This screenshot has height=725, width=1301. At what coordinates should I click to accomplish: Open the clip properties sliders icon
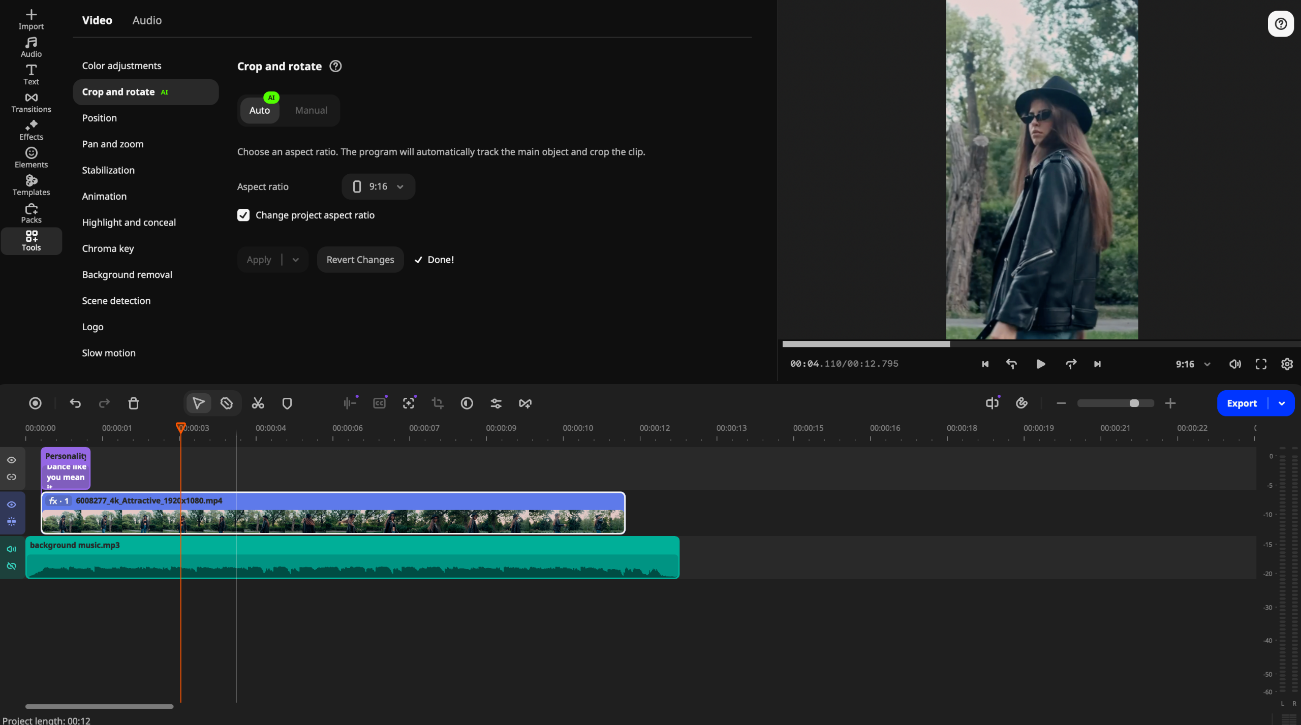(x=496, y=403)
